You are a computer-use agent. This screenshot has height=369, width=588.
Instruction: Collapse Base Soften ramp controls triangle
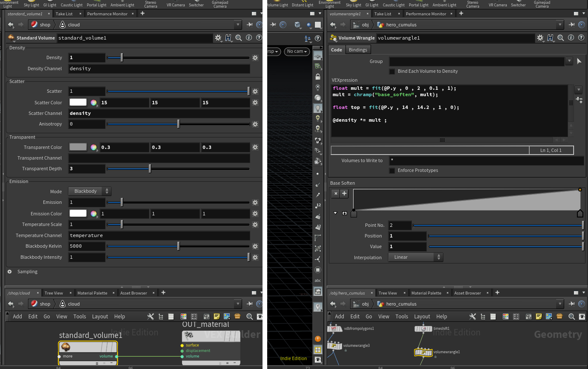(335, 213)
